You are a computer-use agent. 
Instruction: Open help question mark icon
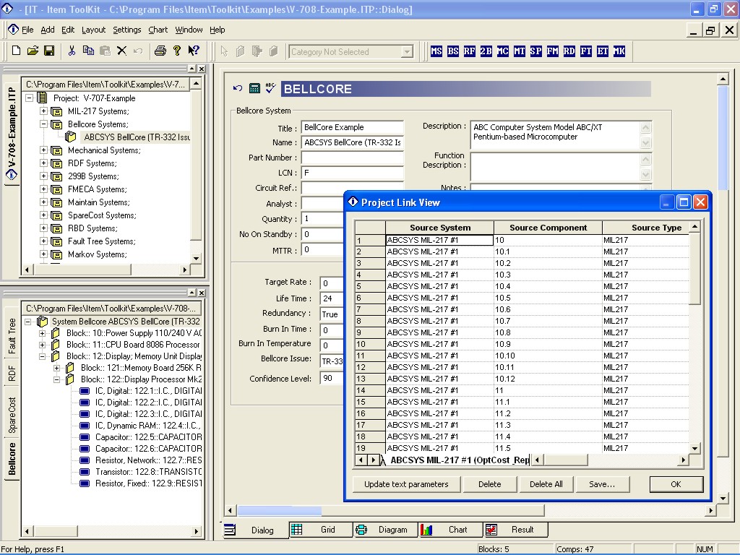tap(177, 51)
